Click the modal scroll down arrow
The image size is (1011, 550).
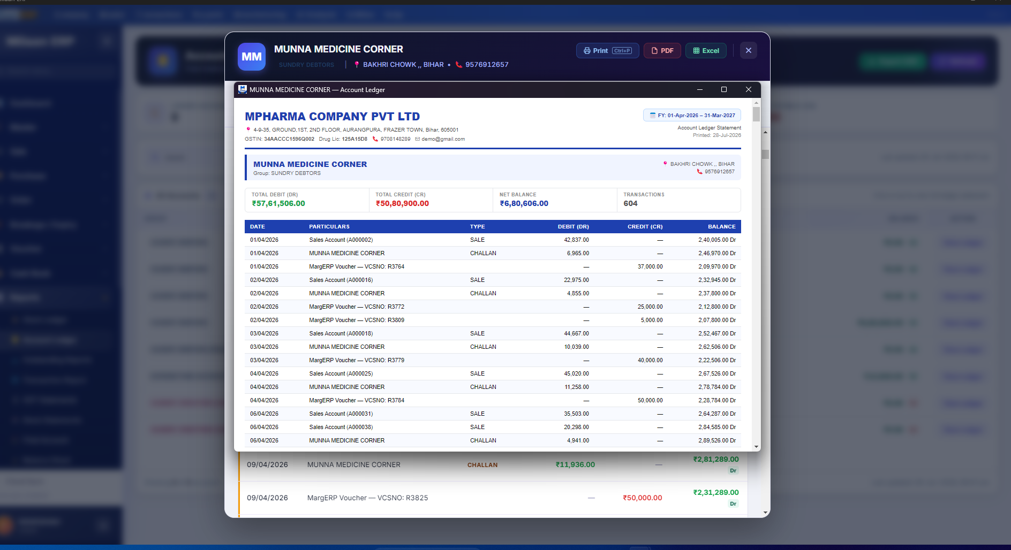[x=765, y=513]
